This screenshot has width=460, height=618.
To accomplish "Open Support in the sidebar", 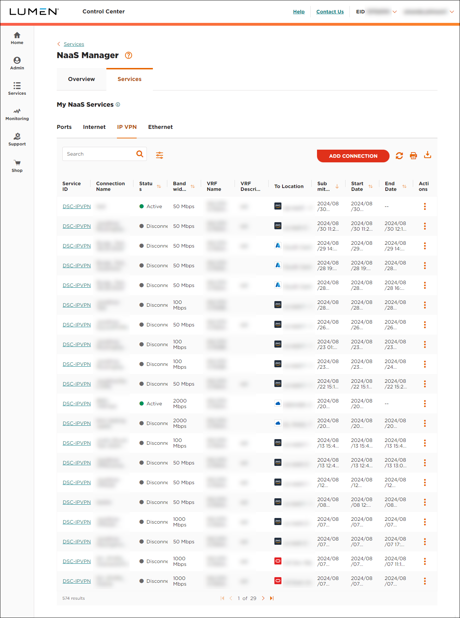I will point(17,140).
